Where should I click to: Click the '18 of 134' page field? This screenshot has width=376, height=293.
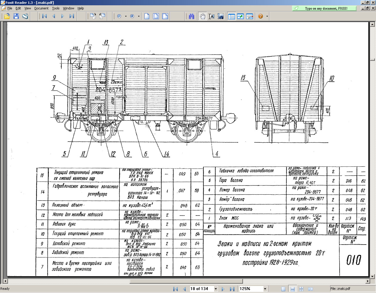pyautogui.click(x=202, y=289)
